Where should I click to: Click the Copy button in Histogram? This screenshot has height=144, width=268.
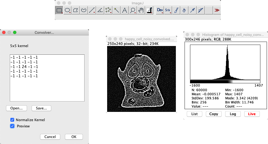click(x=214, y=114)
